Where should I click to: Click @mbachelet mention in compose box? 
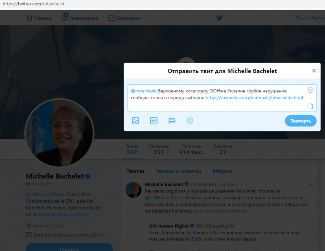tap(144, 91)
